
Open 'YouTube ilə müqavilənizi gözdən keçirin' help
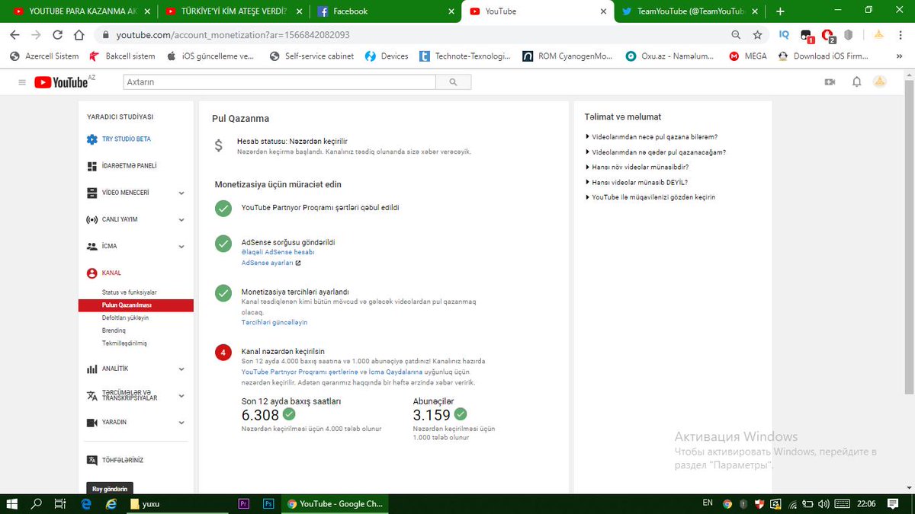point(650,197)
